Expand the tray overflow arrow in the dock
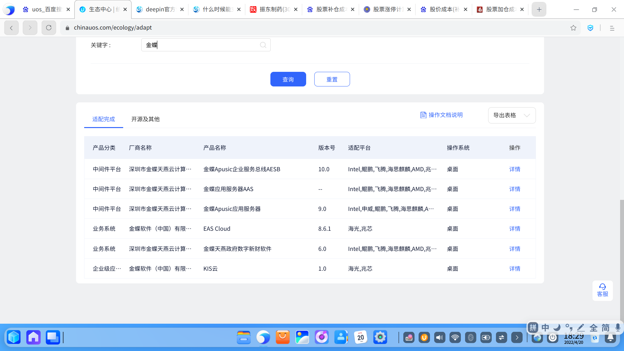Viewport: 624px width, 351px height. coord(517,338)
